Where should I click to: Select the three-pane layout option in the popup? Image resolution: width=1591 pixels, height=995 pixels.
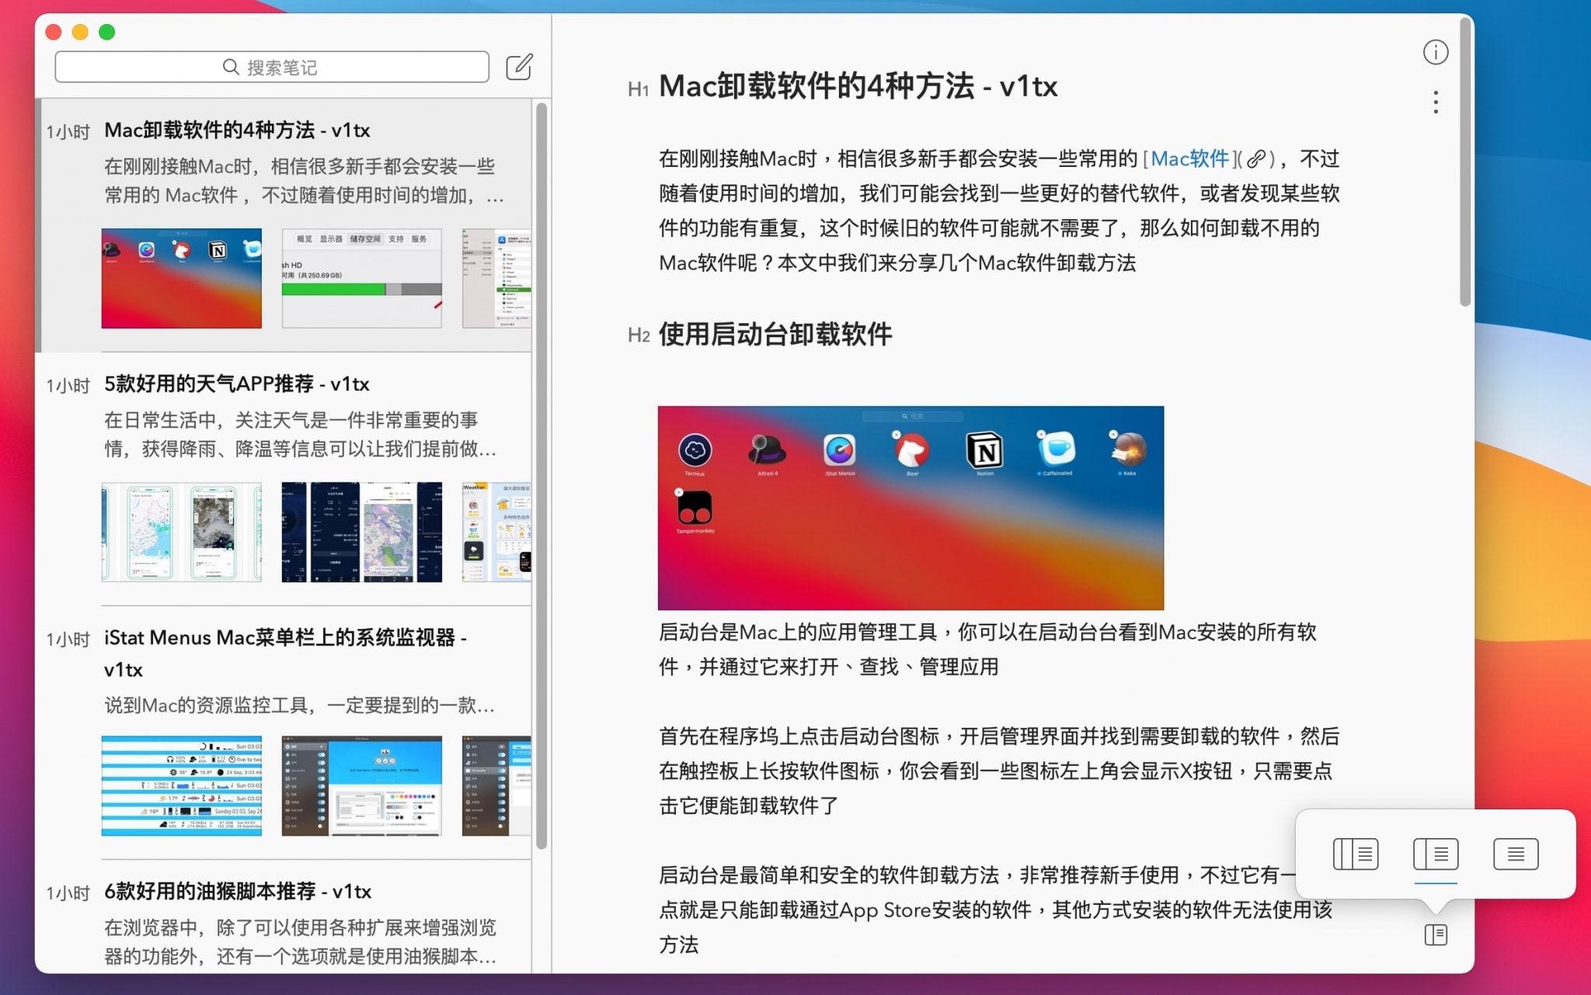point(1354,854)
